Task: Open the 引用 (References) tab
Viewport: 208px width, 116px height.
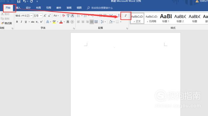Action: pos(49,8)
